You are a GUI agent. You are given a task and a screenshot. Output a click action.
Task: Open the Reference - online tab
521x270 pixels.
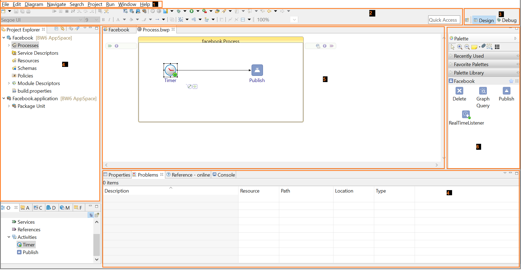coord(188,175)
